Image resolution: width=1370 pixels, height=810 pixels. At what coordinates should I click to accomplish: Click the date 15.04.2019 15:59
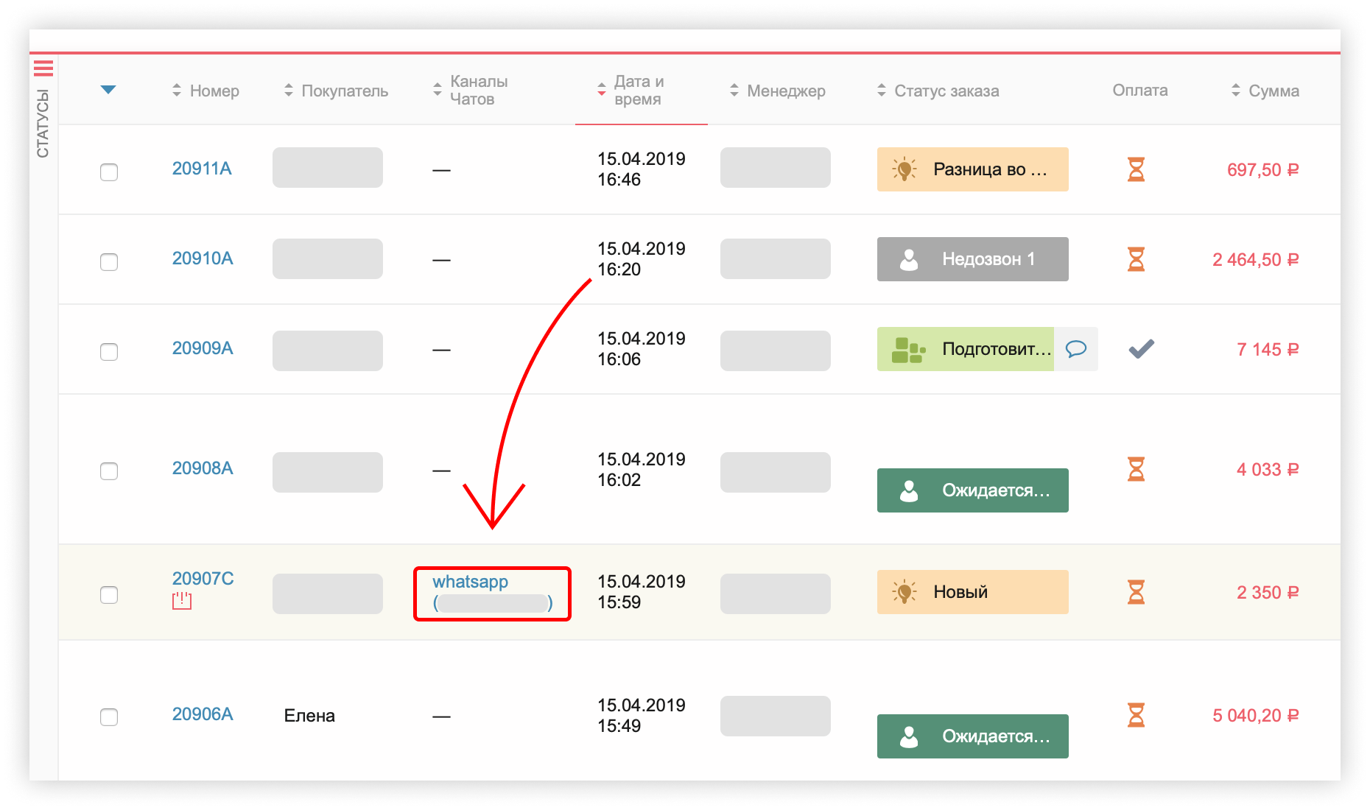tap(641, 592)
